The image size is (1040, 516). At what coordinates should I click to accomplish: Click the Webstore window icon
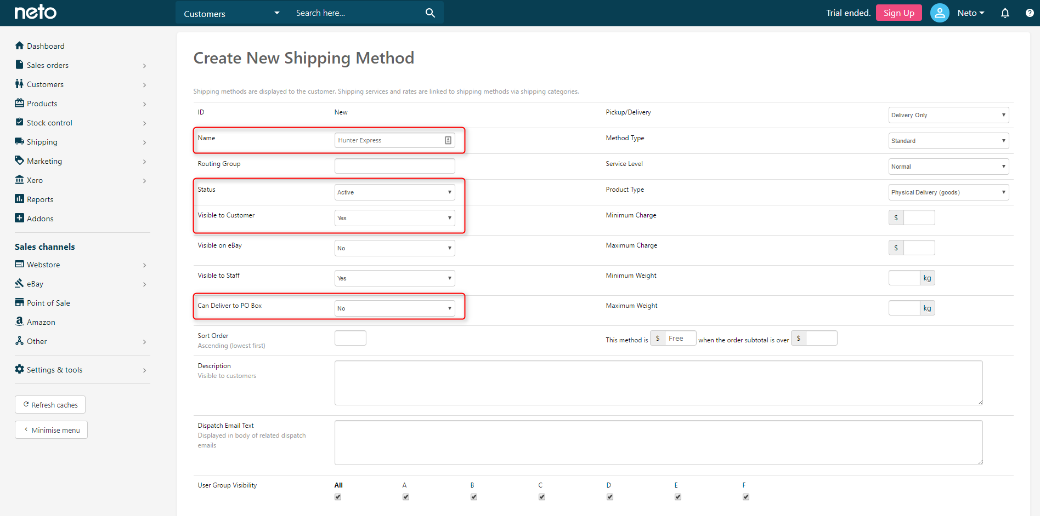pyautogui.click(x=20, y=264)
